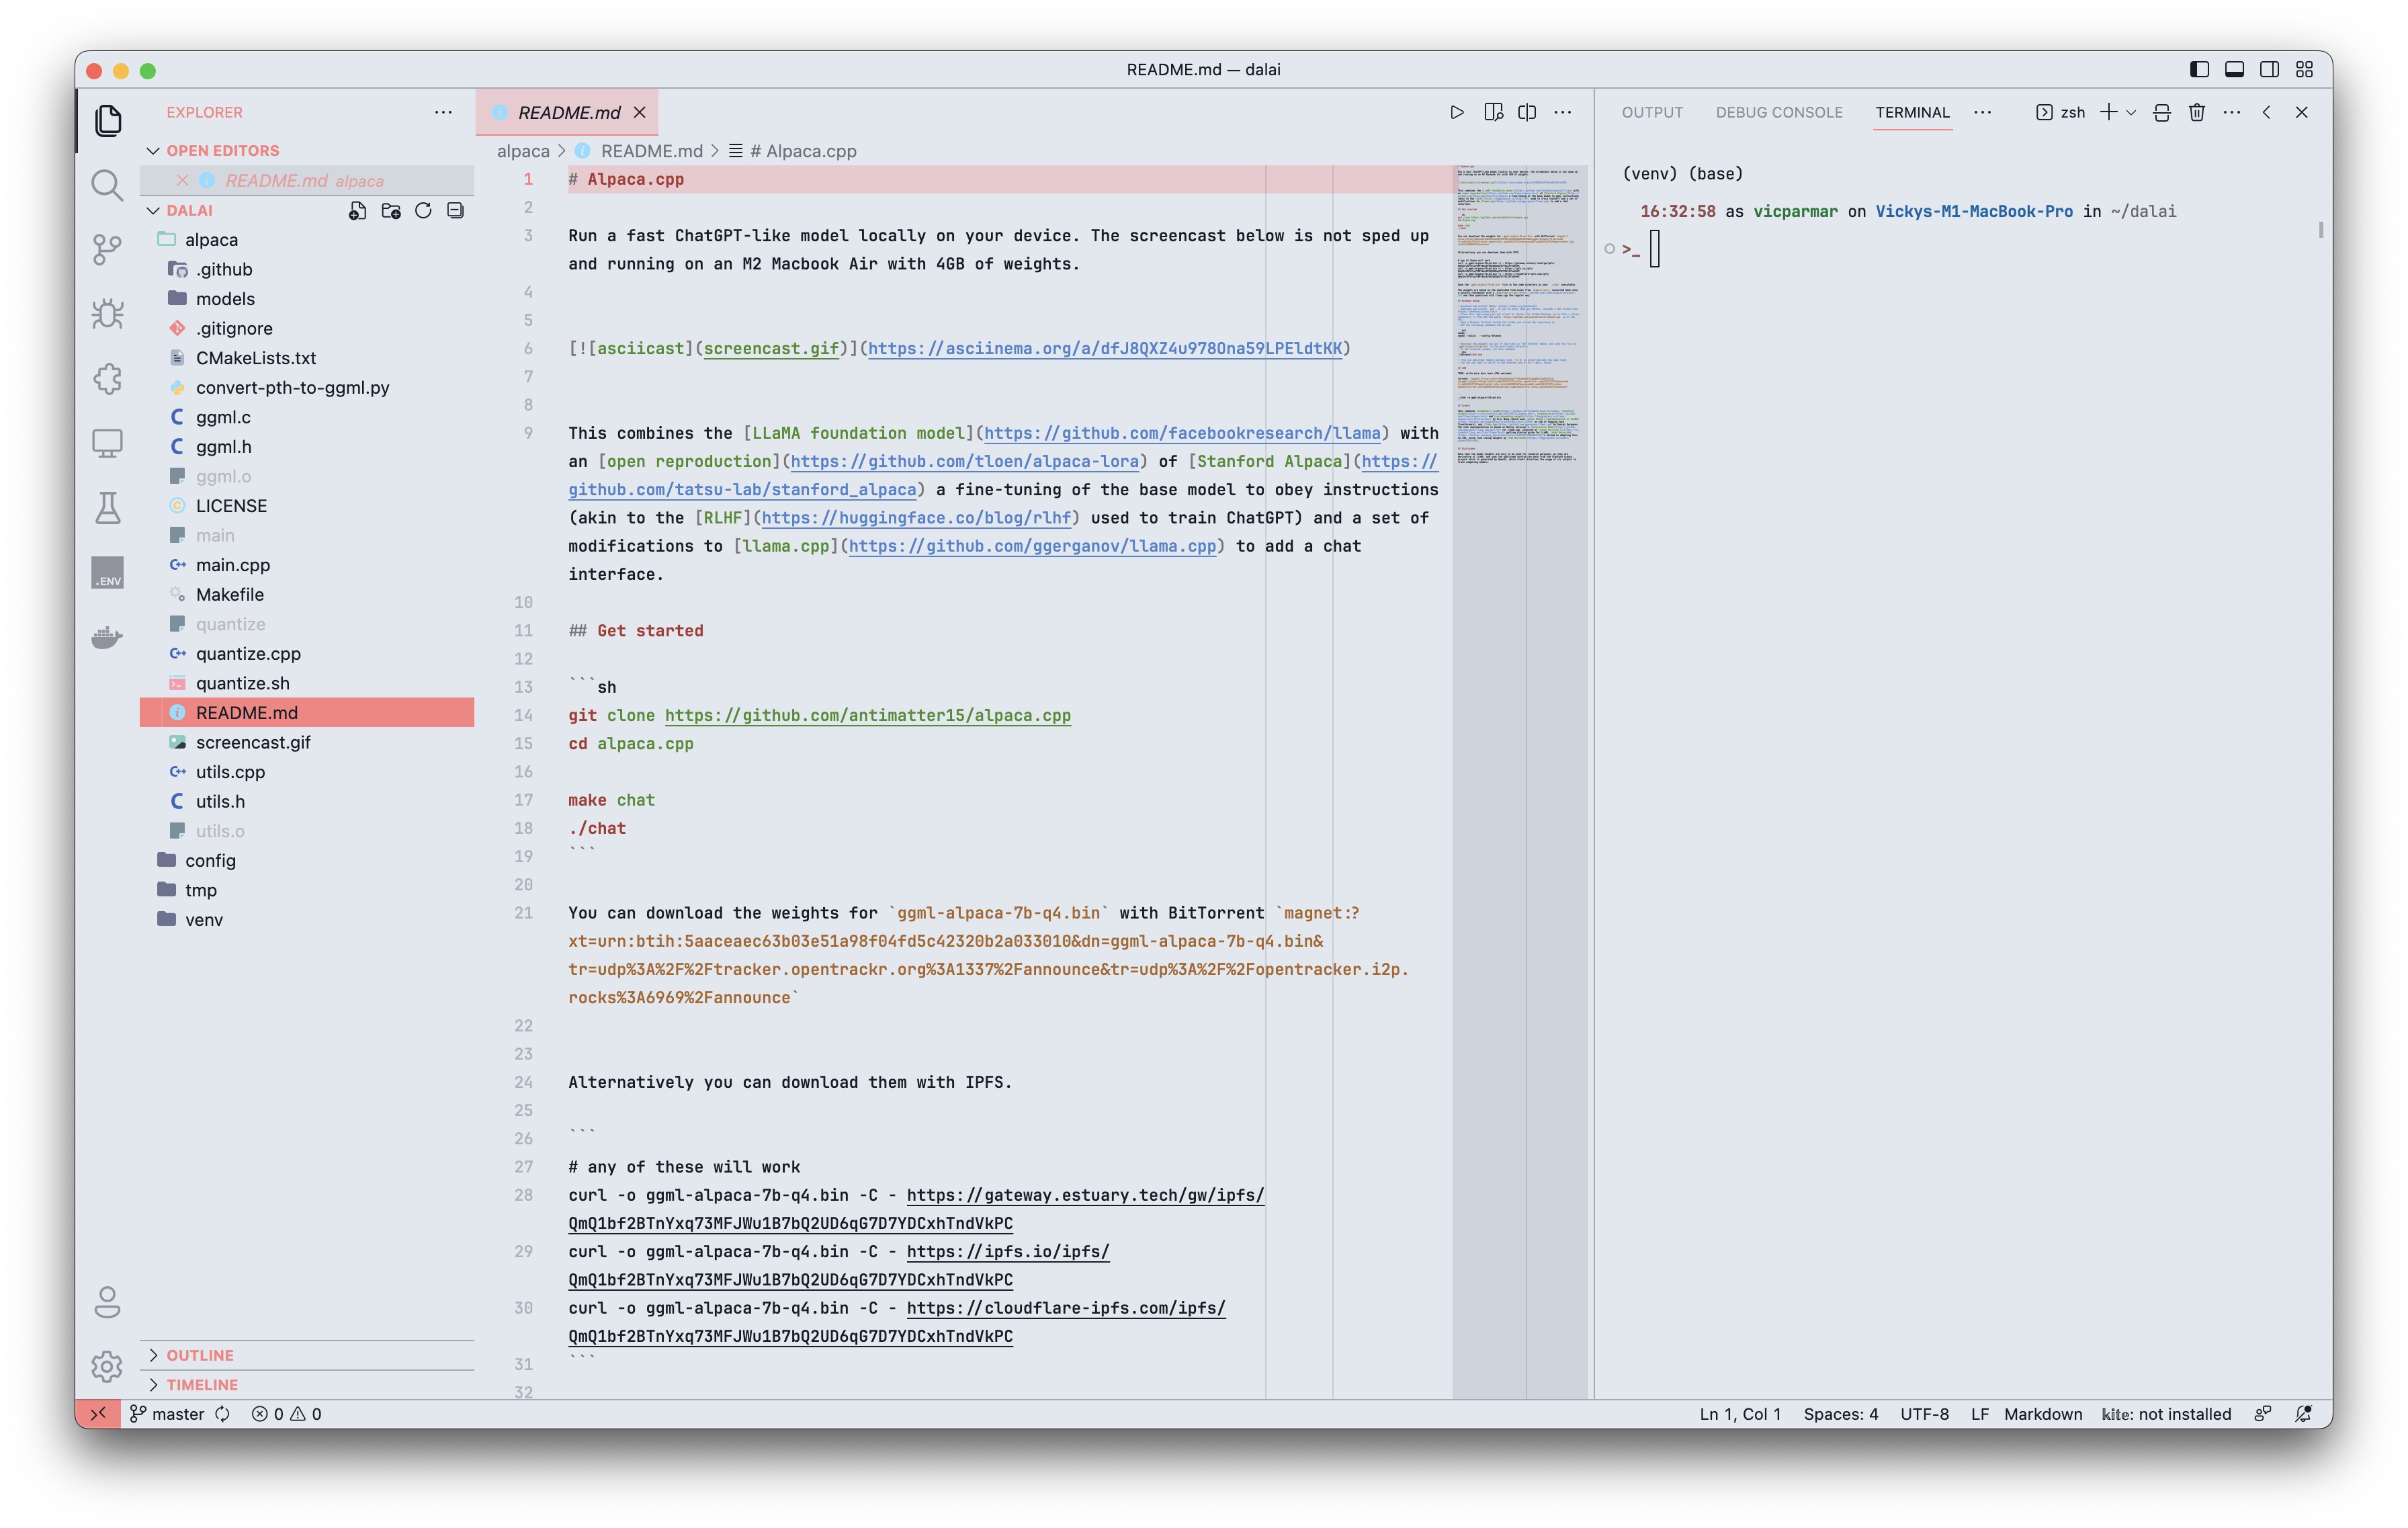Switch to the OUTPUT panel tab

1652,112
